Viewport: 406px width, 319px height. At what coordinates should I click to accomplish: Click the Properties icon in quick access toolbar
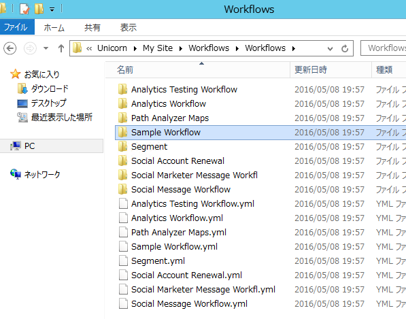(x=24, y=9)
